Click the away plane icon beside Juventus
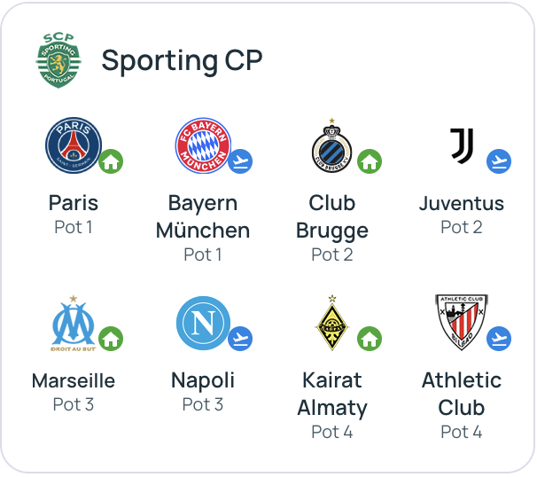The image size is (537, 477). pyautogui.click(x=499, y=161)
